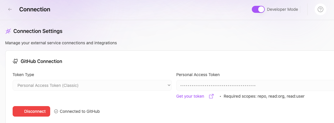
Task: Click the checkmark icon next to Connected to GitHub
Action: click(56, 111)
